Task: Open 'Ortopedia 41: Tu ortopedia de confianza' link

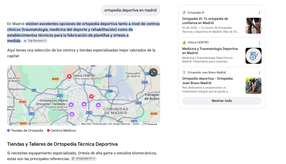Action: tap(205, 21)
